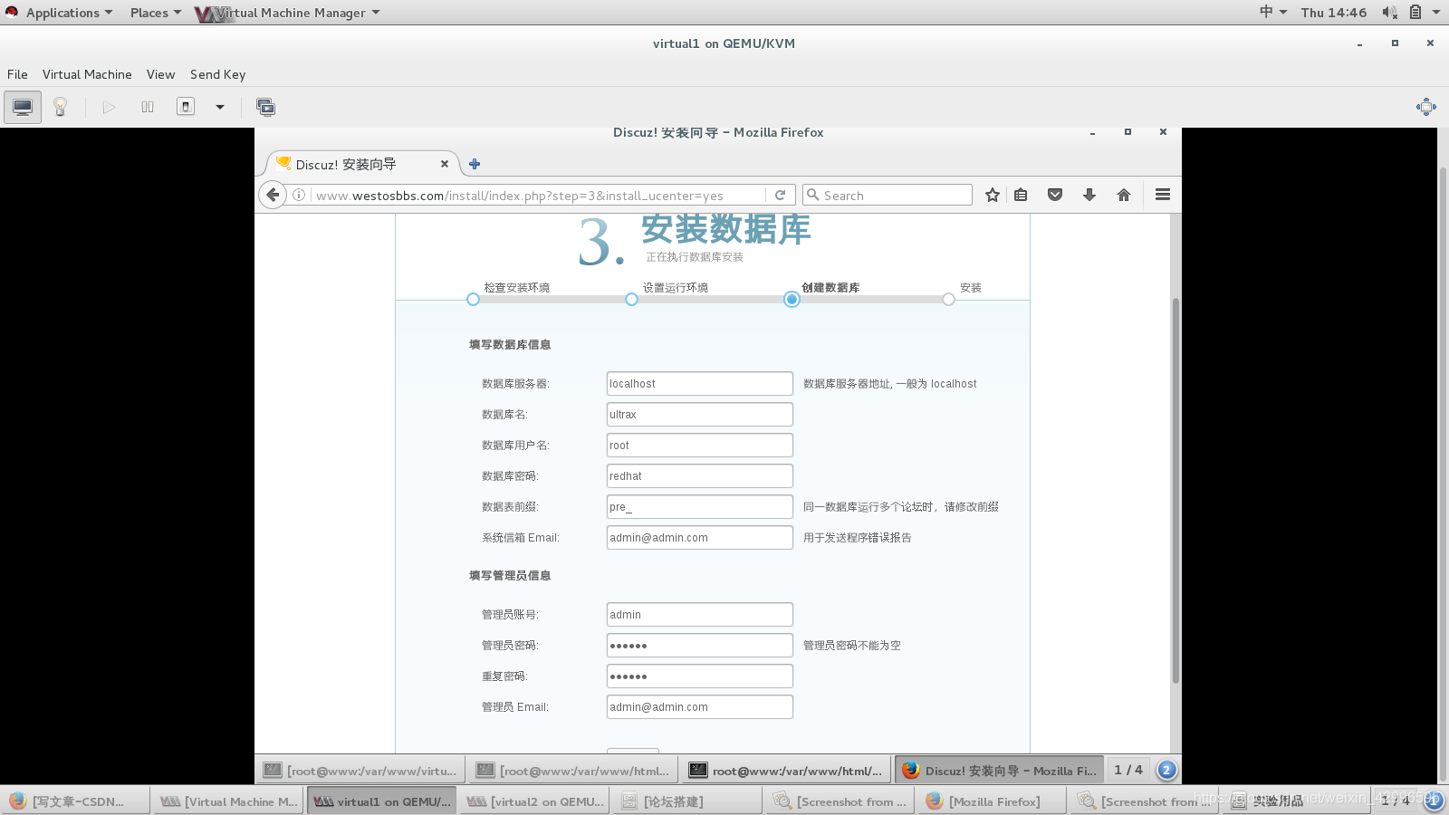1449x815 pixels.
Task: Edit the 数据库密码 redhat field
Action: [699, 476]
